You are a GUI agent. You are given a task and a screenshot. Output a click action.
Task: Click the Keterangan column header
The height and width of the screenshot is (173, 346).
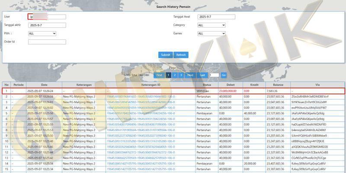84,85
